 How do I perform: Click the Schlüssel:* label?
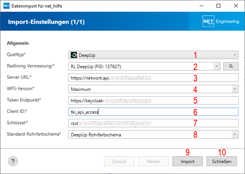(x=17, y=123)
